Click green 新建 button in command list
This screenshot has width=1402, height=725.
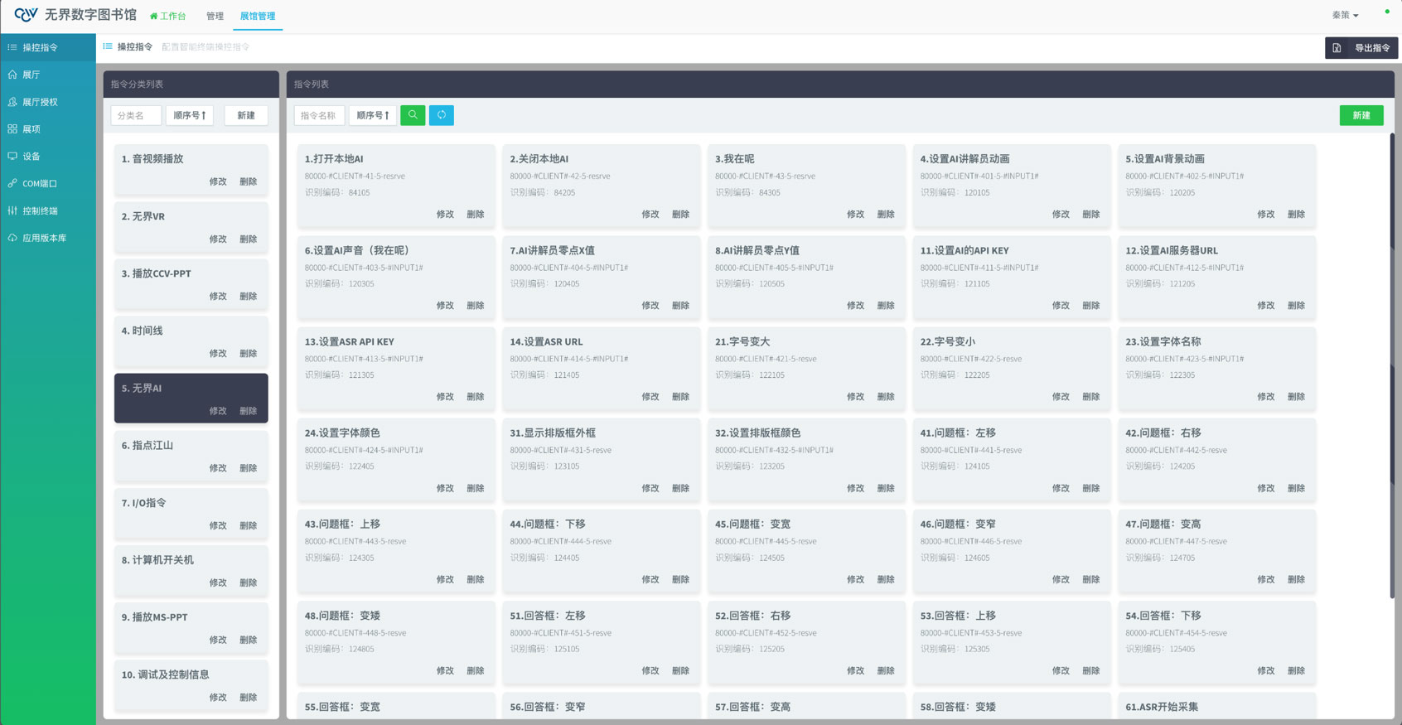[x=1361, y=115]
